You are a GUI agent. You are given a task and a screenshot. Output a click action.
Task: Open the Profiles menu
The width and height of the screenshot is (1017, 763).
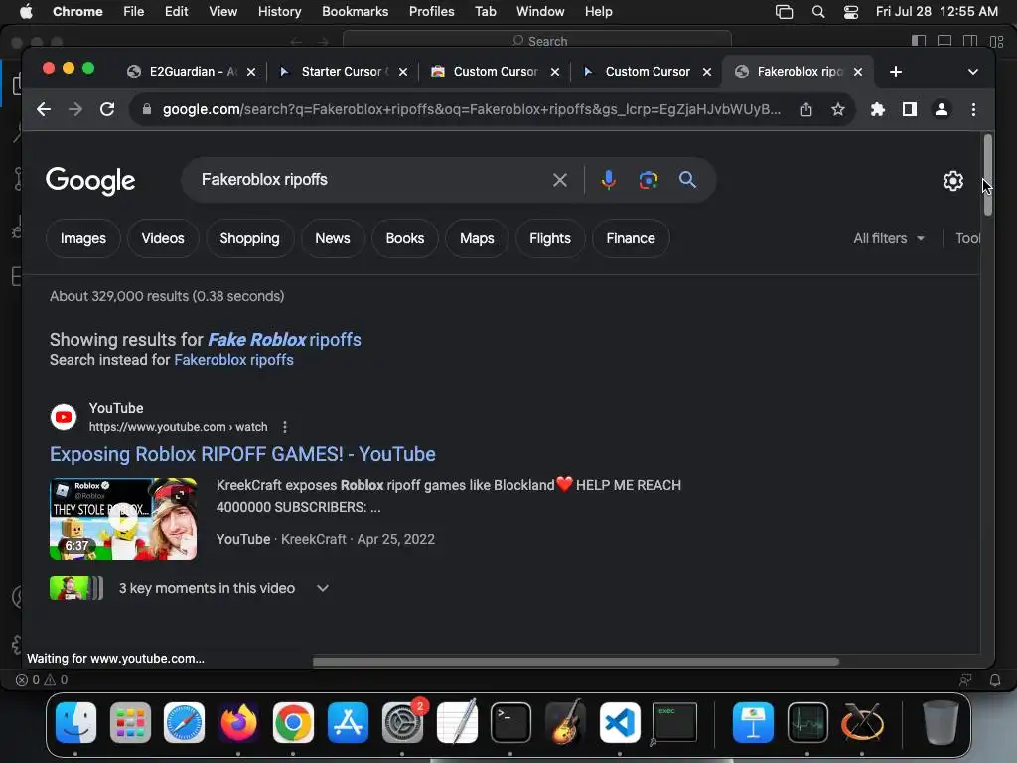[431, 12]
